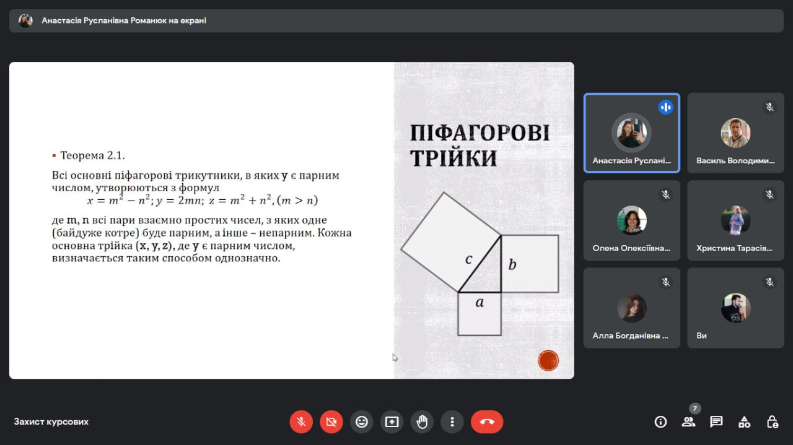This screenshot has height=445, width=793.
Task: Show participants list people icon
Action: (x=688, y=422)
